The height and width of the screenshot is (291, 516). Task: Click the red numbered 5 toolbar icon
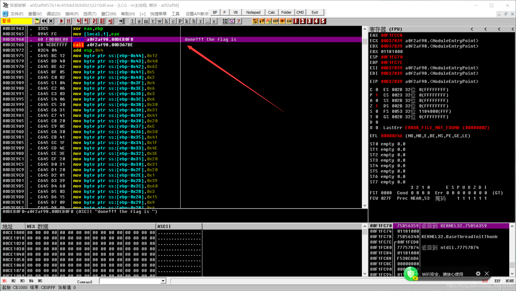(323, 21)
